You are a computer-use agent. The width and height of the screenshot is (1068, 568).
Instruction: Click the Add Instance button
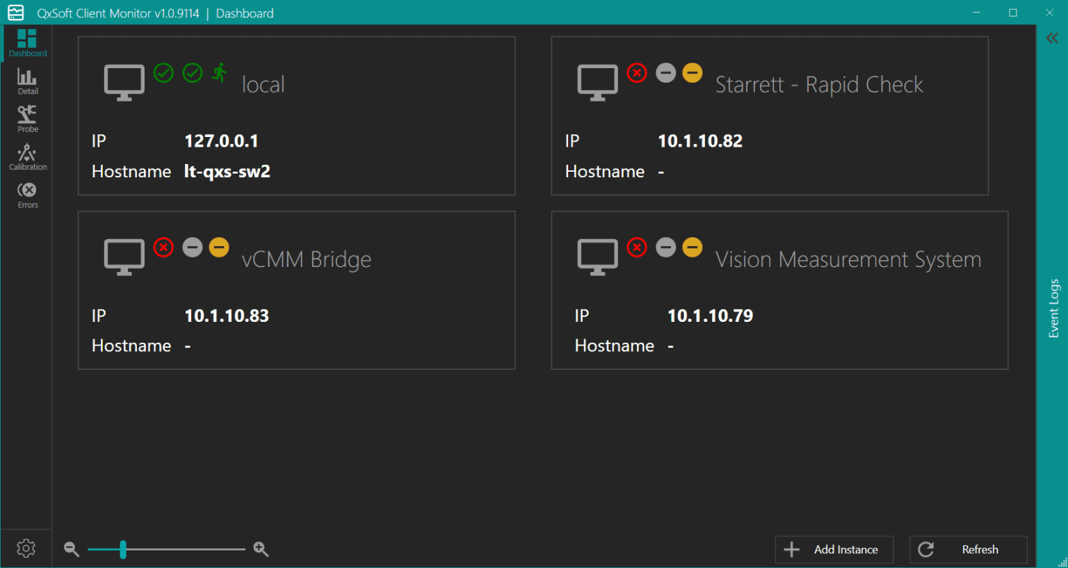click(834, 549)
